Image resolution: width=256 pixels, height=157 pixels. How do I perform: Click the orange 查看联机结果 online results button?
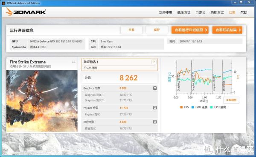227,30
